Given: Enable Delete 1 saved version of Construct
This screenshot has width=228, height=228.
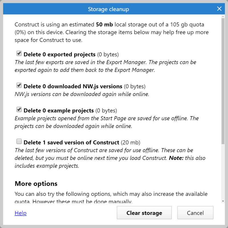Looking at the screenshot, I should (x=19, y=141).
